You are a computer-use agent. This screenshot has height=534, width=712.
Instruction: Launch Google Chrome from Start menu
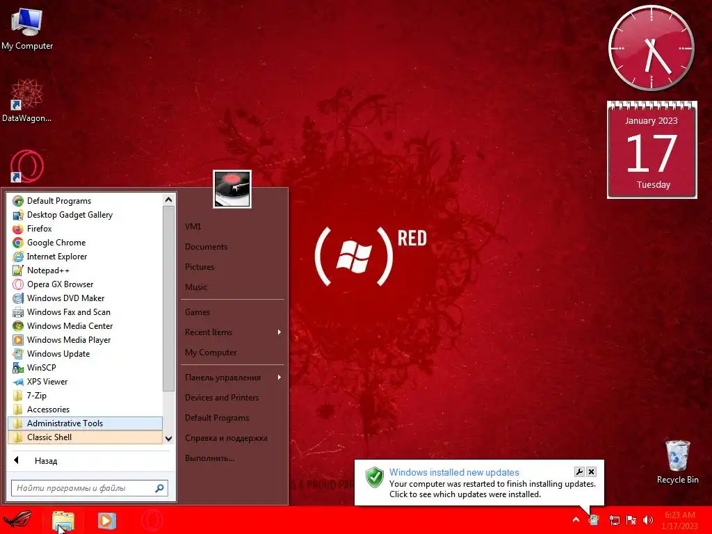(x=85, y=243)
